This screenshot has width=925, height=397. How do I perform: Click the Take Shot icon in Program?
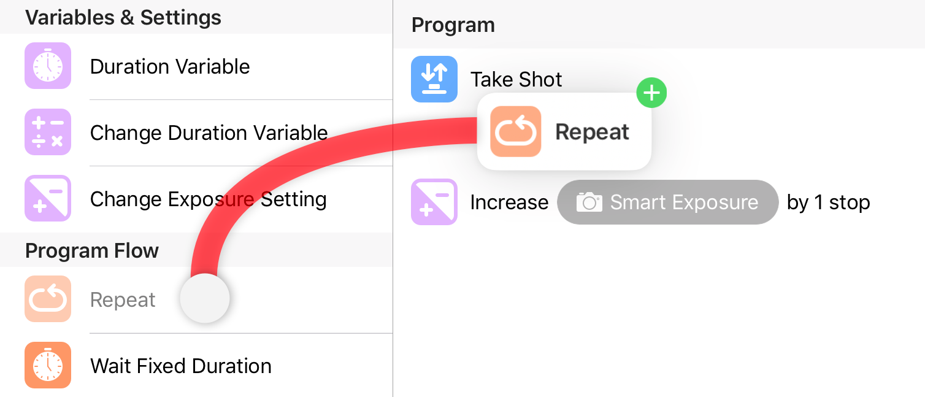point(434,79)
